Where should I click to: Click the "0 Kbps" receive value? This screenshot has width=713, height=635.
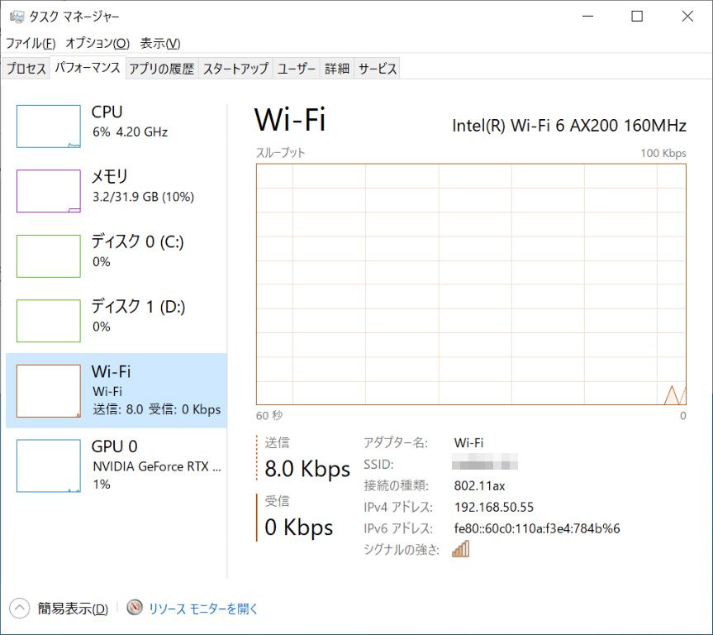click(299, 528)
